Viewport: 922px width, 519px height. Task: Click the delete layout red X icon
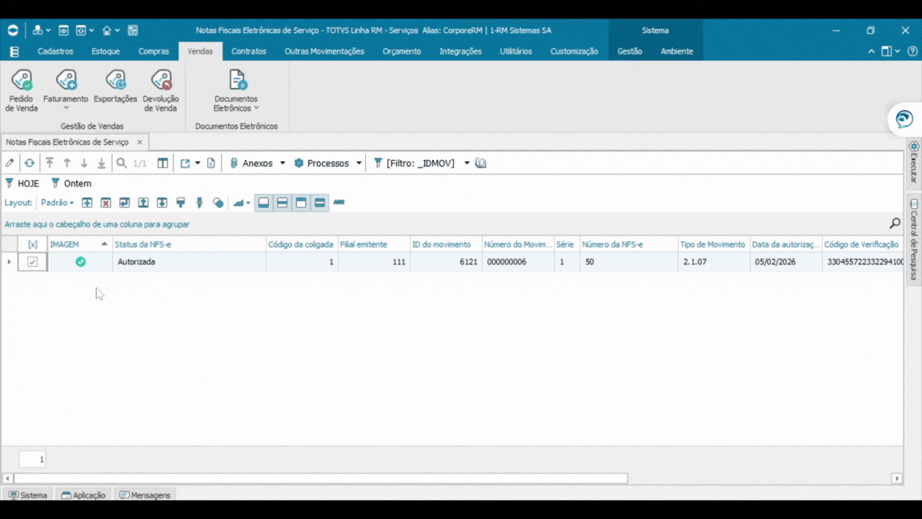[x=106, y=203]
